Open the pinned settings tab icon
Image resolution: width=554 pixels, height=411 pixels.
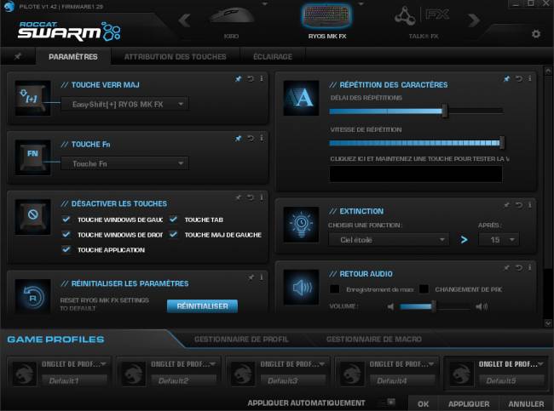click(18, 56)
